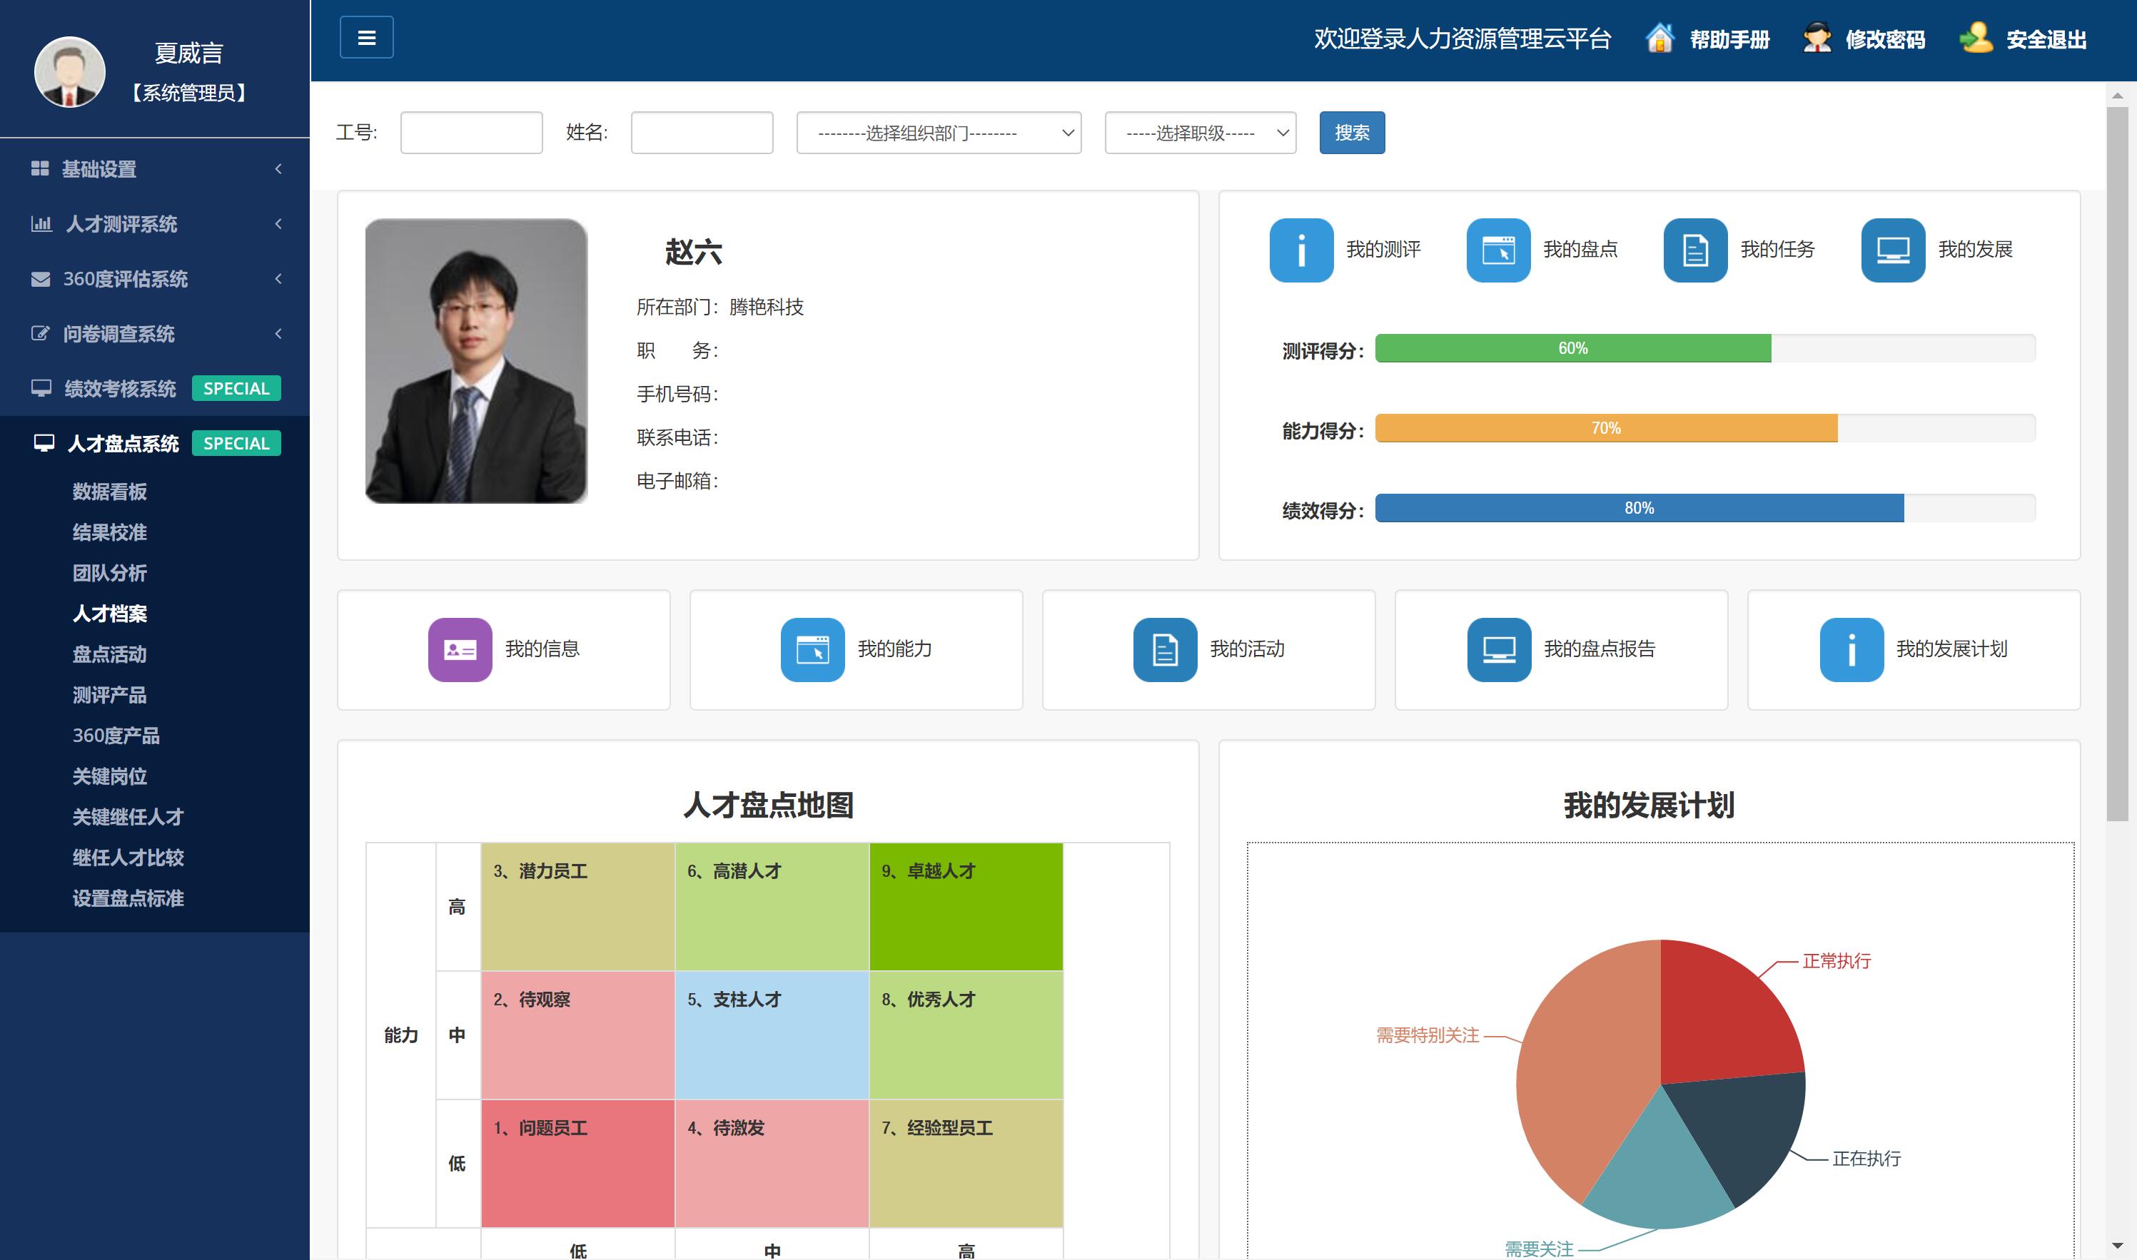
Task: Open the 选择组织部门 dropdown
Action: click(938, 133)
